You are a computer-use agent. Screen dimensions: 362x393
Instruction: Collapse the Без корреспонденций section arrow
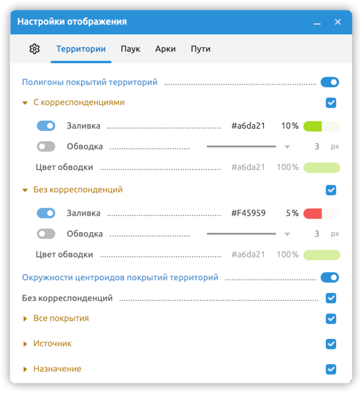[25, 190]
